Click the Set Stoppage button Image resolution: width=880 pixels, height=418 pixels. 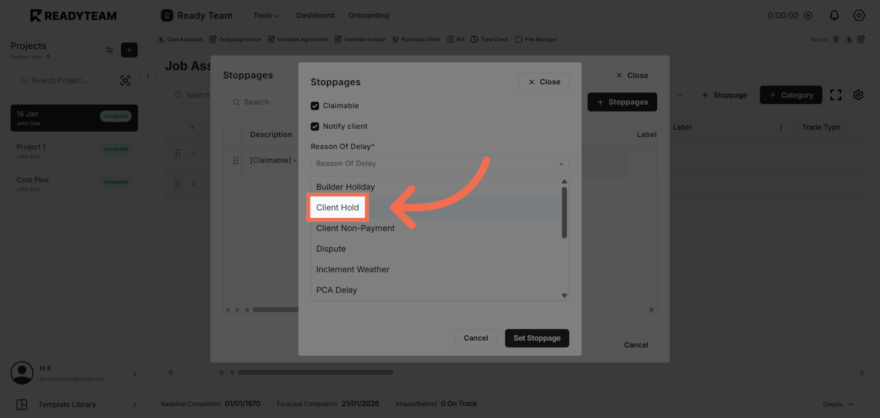tap(537, 338)
